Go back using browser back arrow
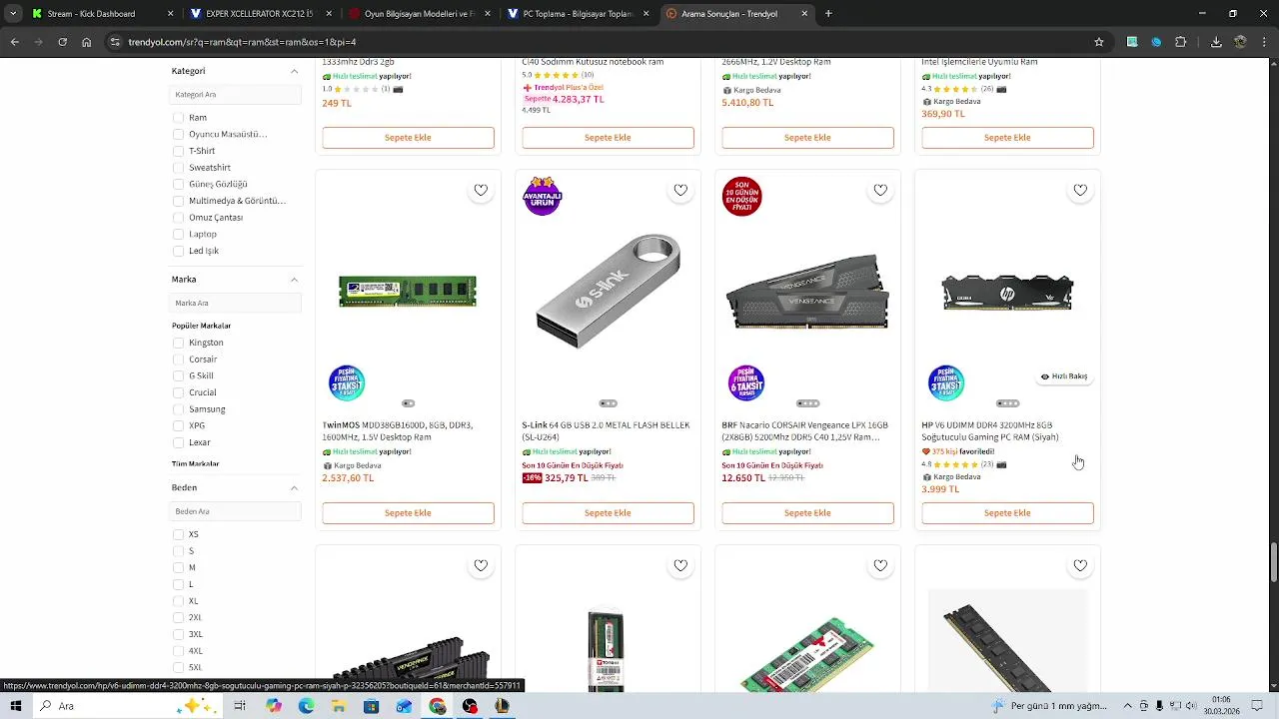The height and width of the screenshot is (719, 1279). 14,42
